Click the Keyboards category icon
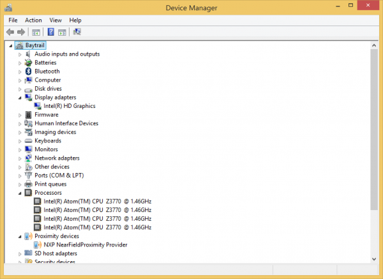The height and width of the screenshot is (279, 383). pyautogui.click(x=28, y=140)
